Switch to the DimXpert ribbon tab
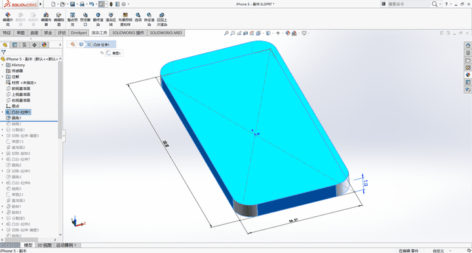Screen dimensions: 472x253 point(79,33)
